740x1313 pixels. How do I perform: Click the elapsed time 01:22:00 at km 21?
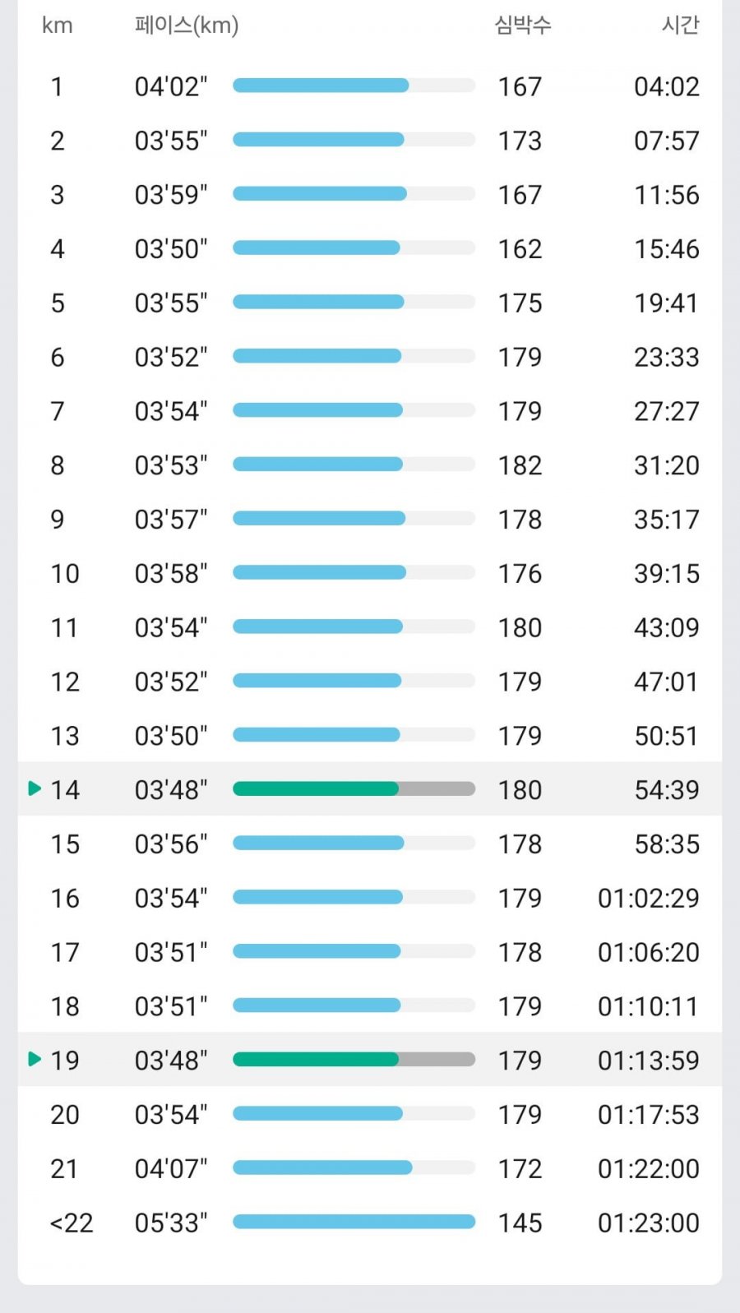[649, 1168]
